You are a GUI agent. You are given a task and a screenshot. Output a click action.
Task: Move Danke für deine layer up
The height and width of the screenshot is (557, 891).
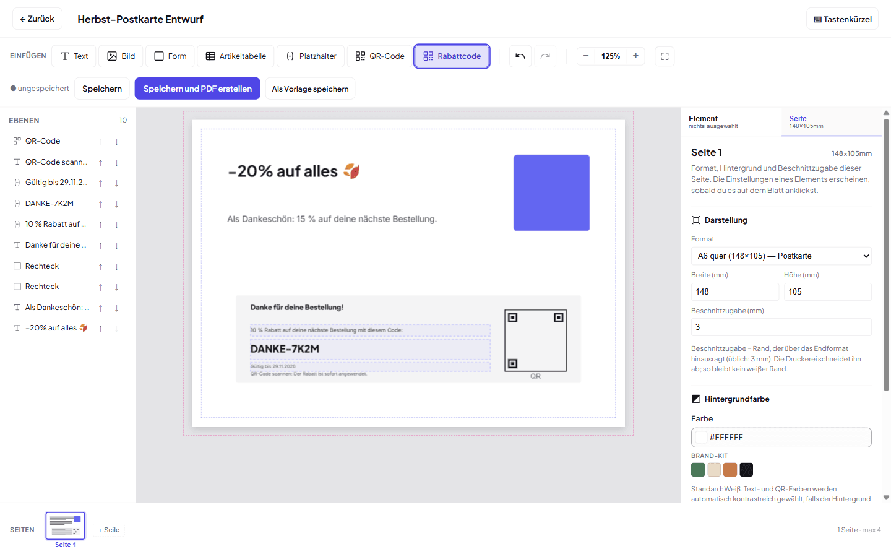click(100, 246)
